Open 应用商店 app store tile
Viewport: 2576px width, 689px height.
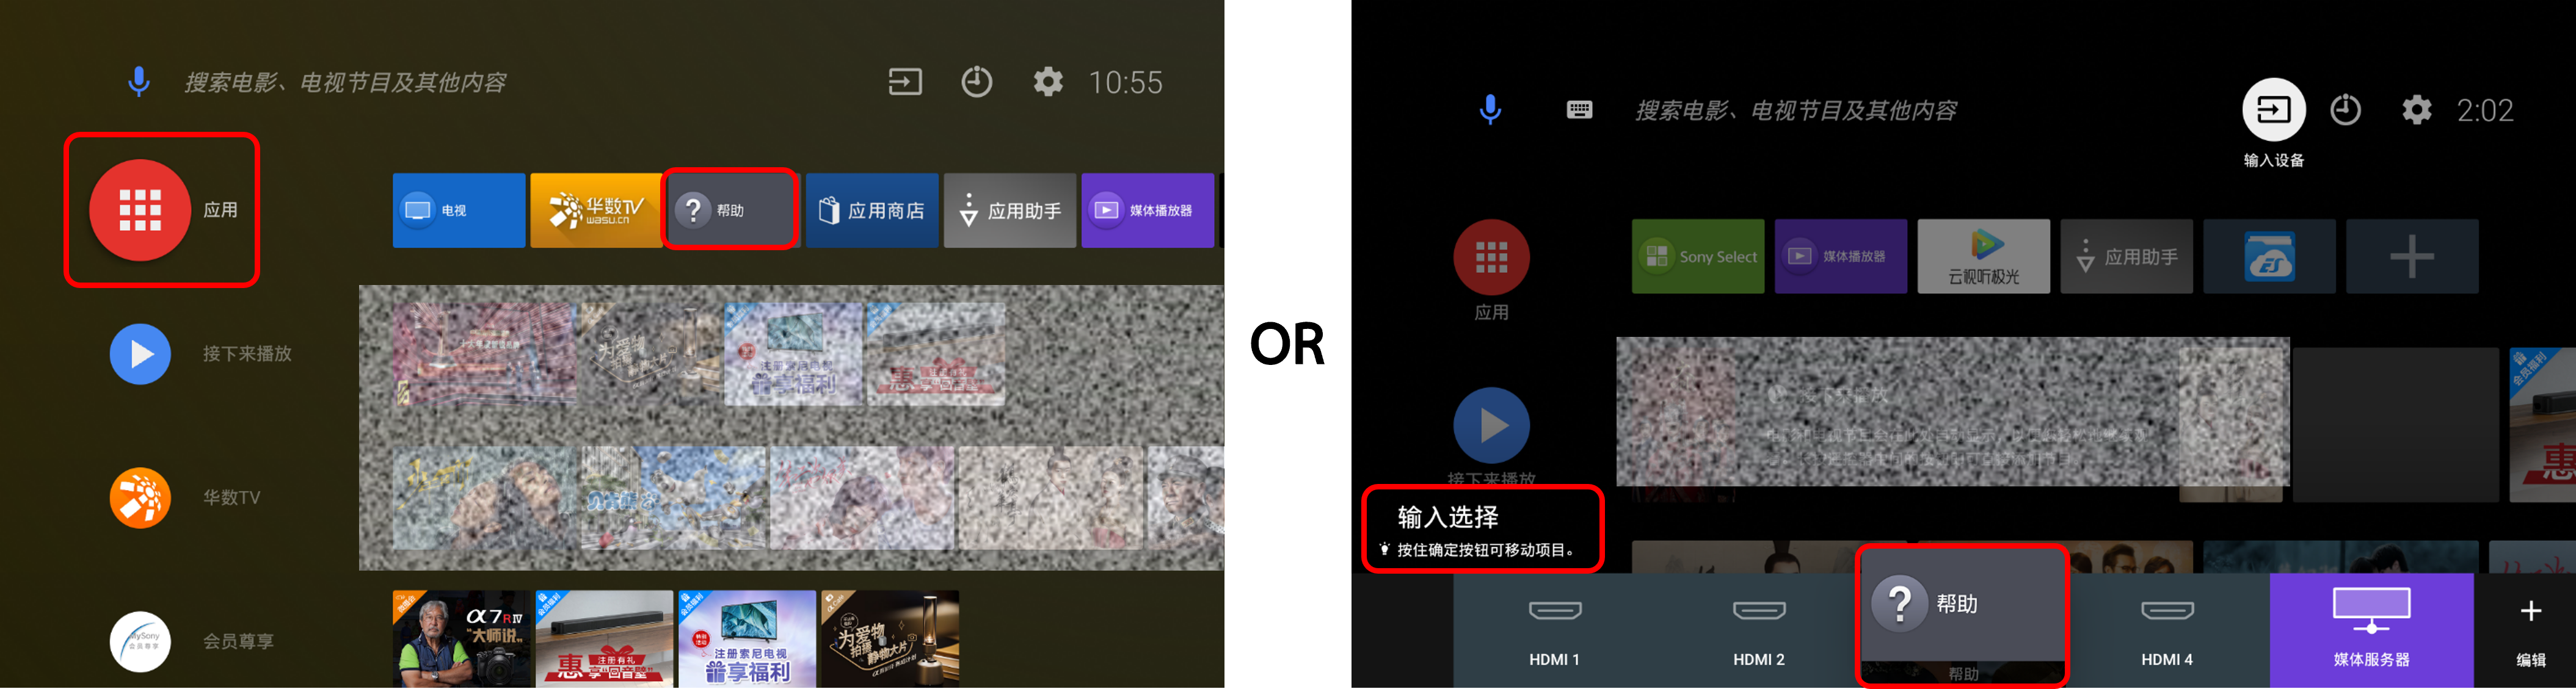(872, 210)
